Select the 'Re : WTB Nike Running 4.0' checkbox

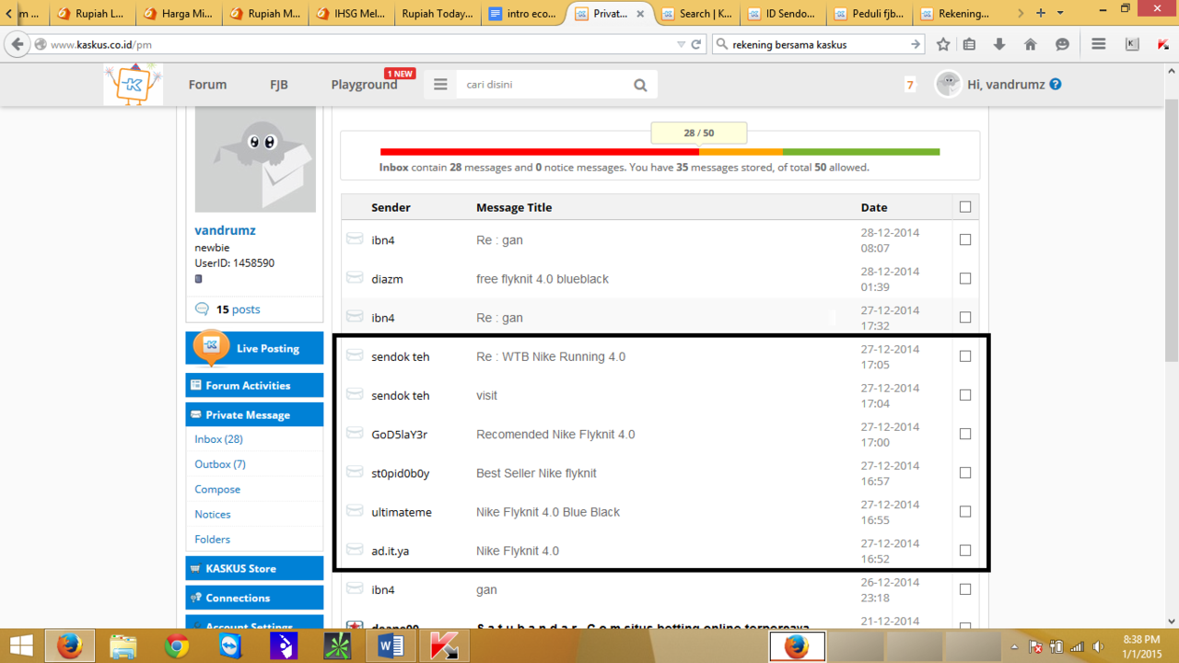tap(965, 356)
